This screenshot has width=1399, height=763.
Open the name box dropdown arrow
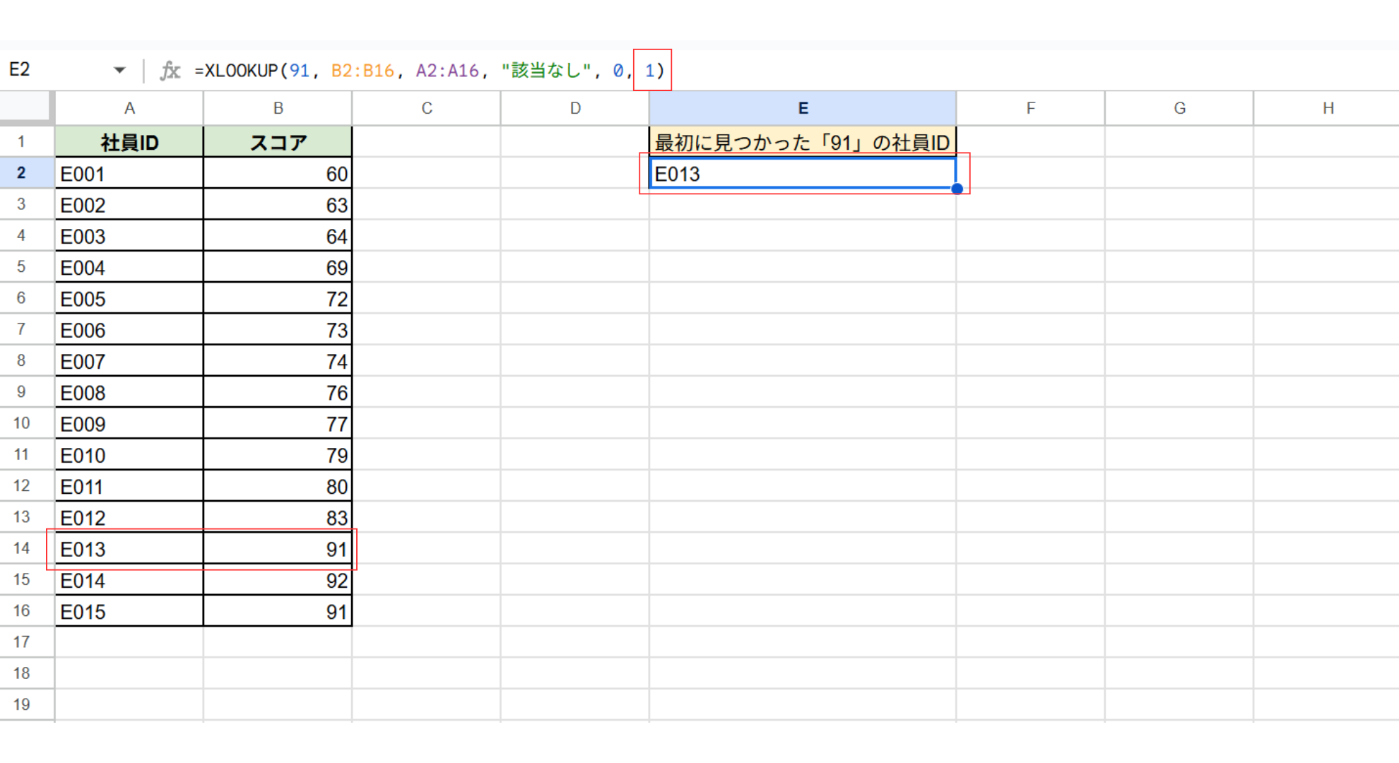pyautogui.click(x=119, y=70)
